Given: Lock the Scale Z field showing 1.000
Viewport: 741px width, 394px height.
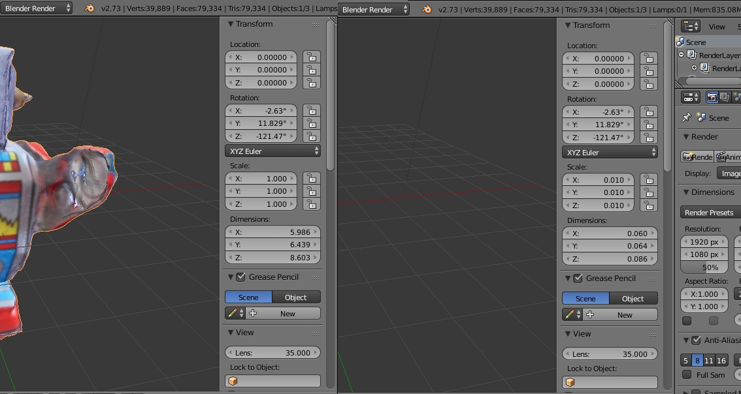Looking at the screenshot, I should tap(311, 204).
